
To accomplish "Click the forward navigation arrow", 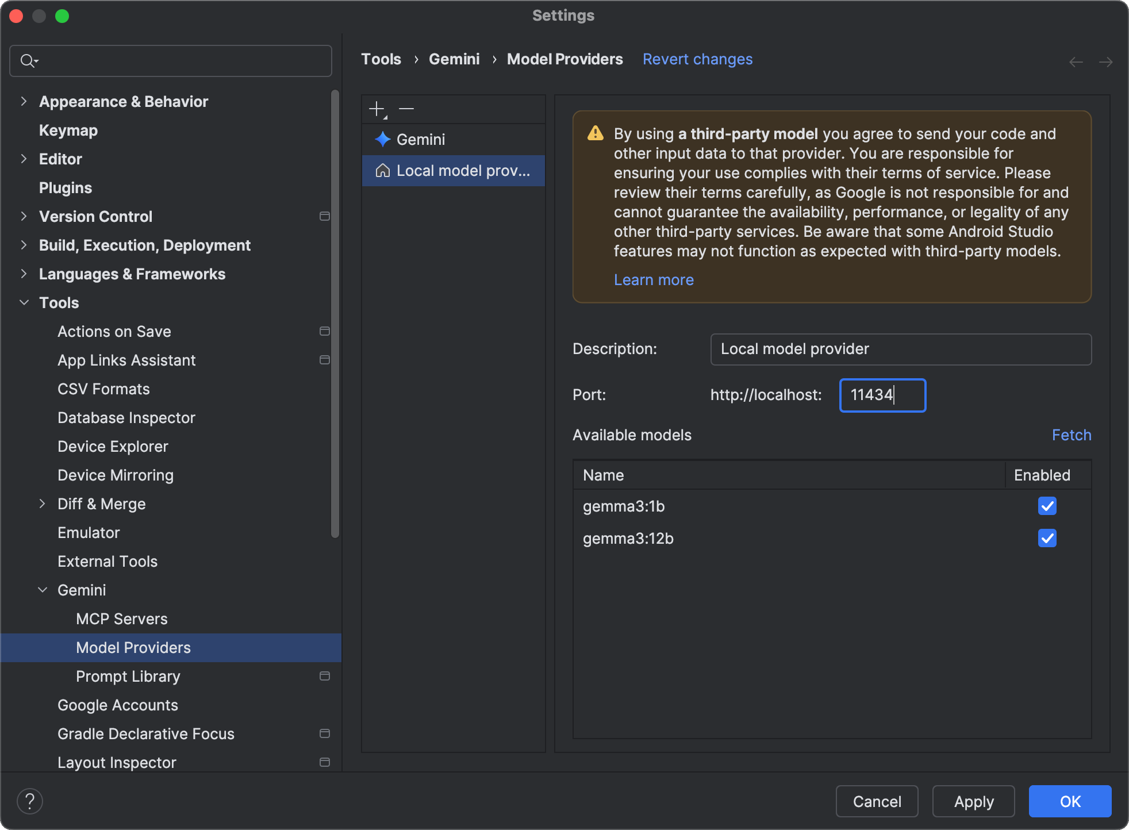I will (x=1105, y=62).
